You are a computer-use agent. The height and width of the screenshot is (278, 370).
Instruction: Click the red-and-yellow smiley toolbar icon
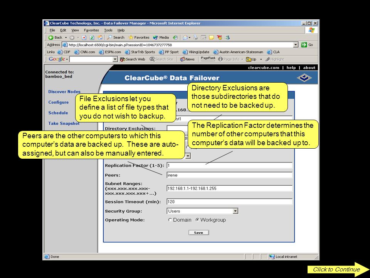(x=220, y=37)
